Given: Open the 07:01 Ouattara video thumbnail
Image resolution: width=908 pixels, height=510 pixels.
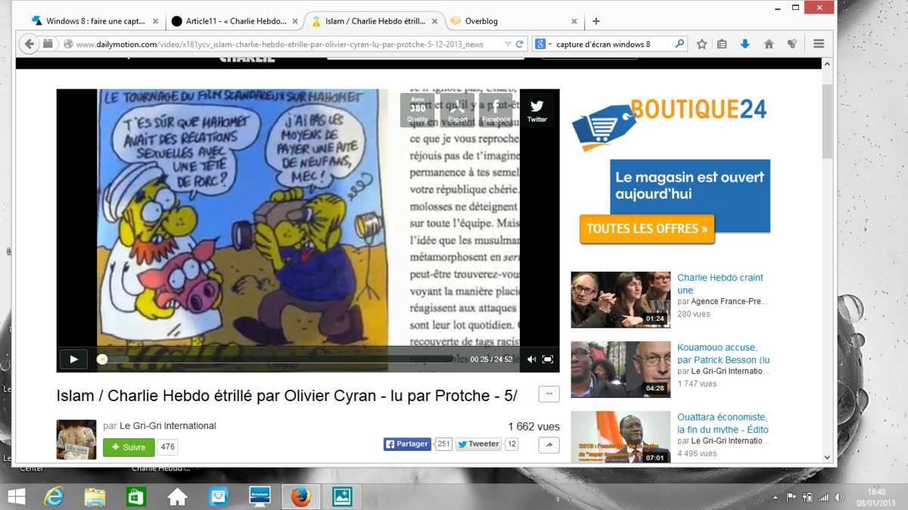Looking at the screenshot, I should point(620,437).
